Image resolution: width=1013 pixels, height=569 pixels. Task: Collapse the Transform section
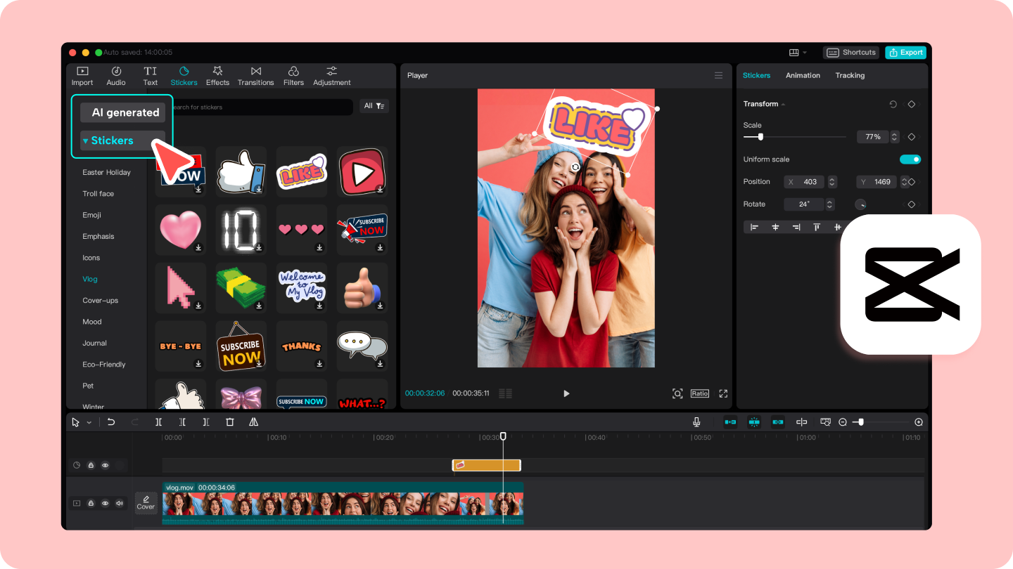tap(783, 105)
